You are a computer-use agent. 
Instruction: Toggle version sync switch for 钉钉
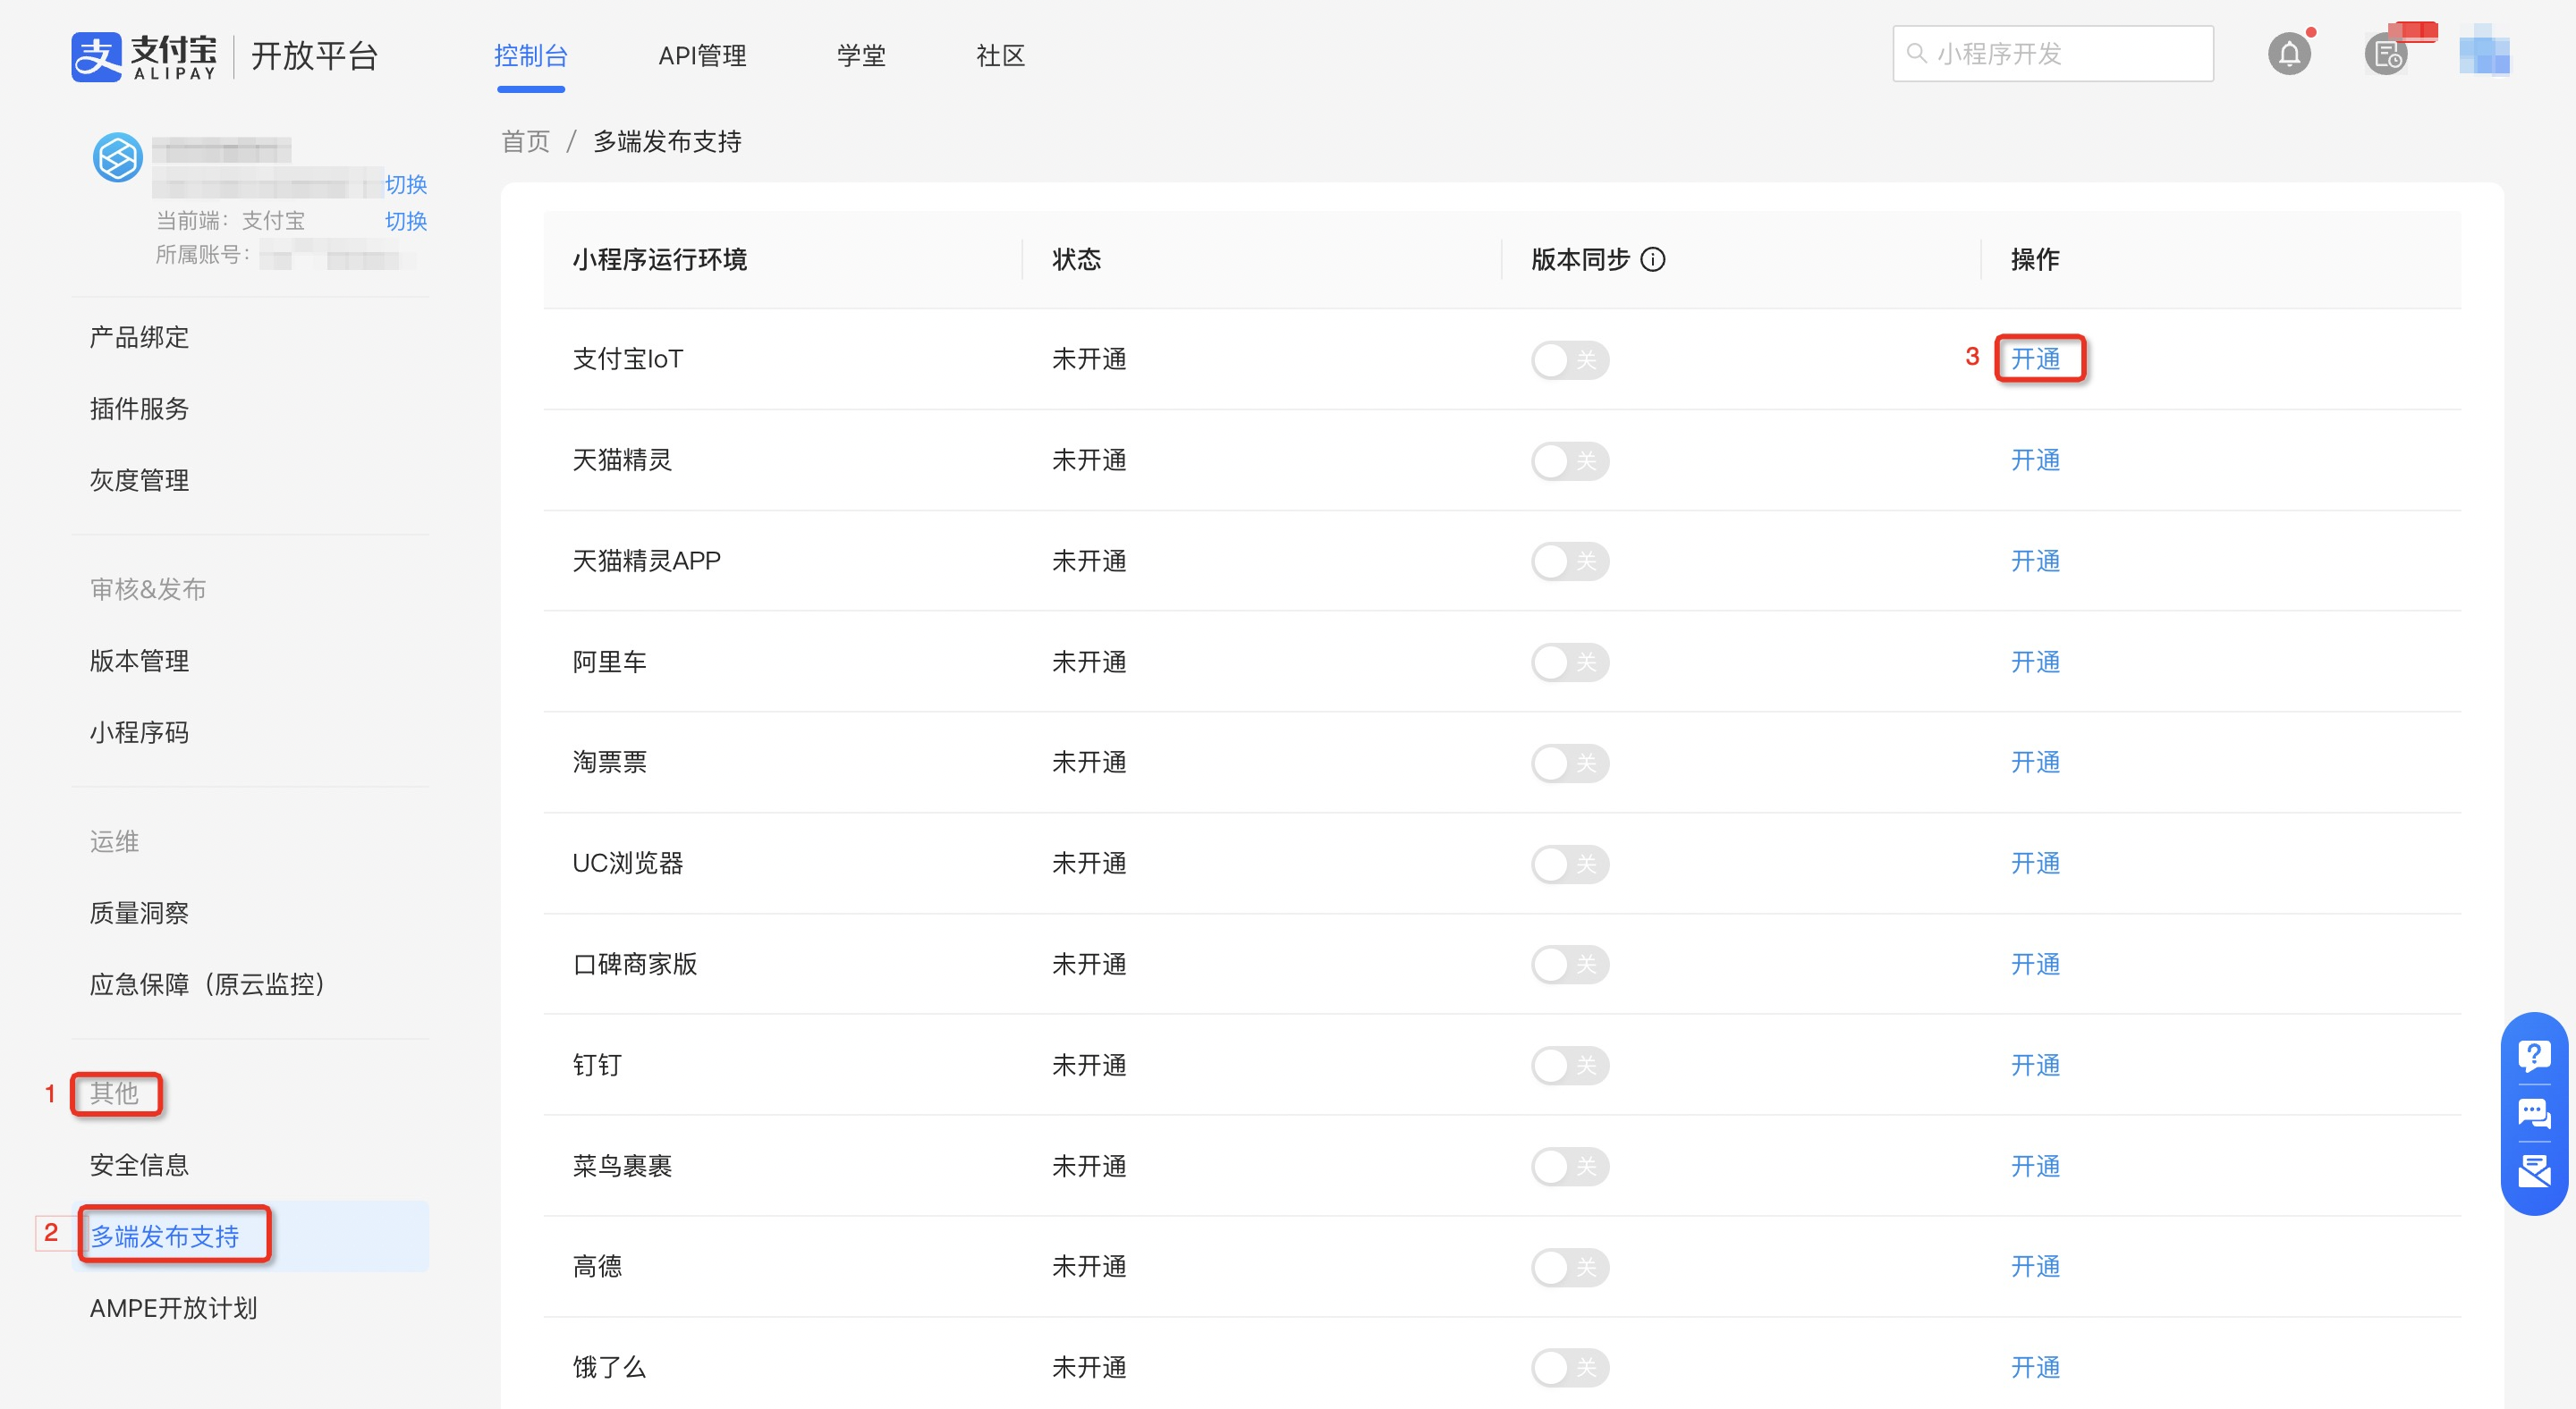tap(1569, 1066)
